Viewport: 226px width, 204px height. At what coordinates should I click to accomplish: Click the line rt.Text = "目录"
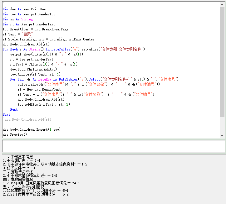point(18,34)
